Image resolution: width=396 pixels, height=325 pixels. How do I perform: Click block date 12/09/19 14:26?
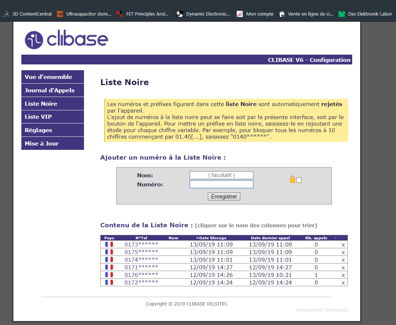click(211, 275)
